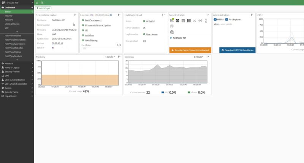Open FortiView Web Sites
This screenshot has width=304, height=163.
click(17, 48)
